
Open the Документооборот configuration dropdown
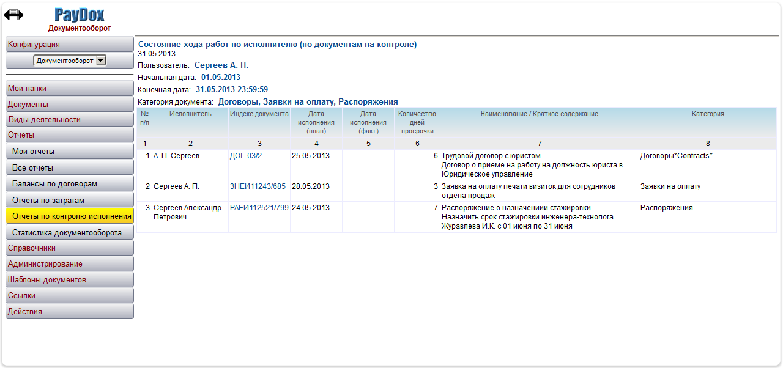70,61
